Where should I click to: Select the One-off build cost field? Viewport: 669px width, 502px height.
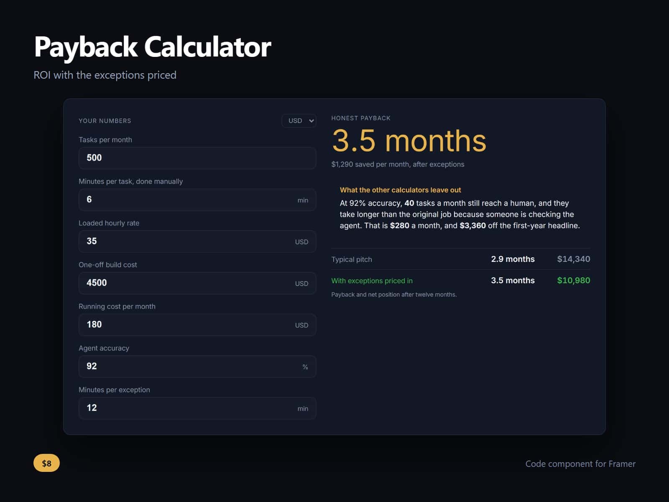(197, 283)
